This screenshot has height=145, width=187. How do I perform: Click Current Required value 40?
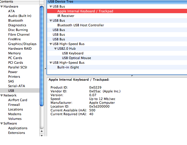coord(91,114)
